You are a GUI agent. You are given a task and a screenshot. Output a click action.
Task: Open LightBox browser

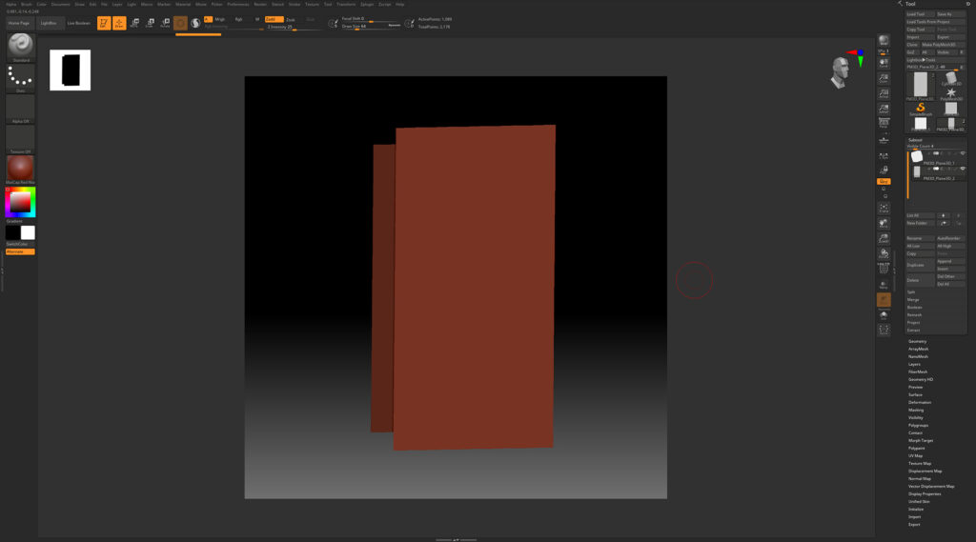coord(49,23)
